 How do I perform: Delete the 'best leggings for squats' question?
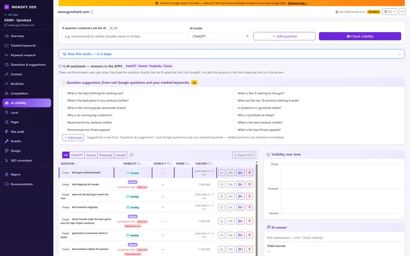[250, 184]
